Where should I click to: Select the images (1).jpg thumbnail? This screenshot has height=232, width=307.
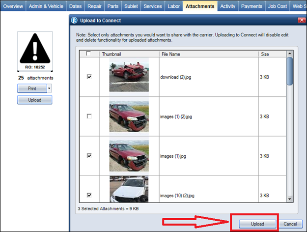tap(129, 156)
